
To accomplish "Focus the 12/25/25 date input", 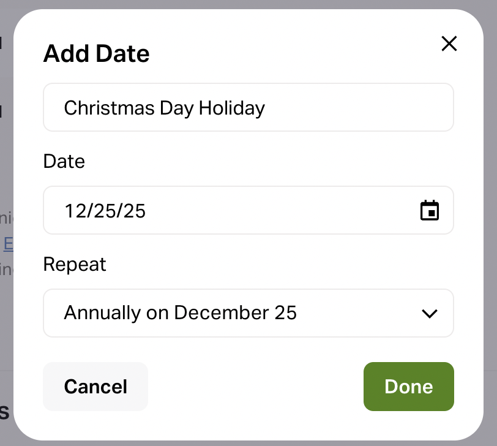I will [233, 210].
